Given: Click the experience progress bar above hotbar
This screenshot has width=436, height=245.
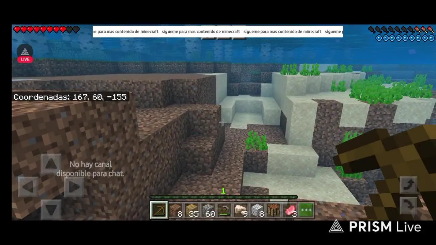Looking at the screenshot, I should [223, 197].
